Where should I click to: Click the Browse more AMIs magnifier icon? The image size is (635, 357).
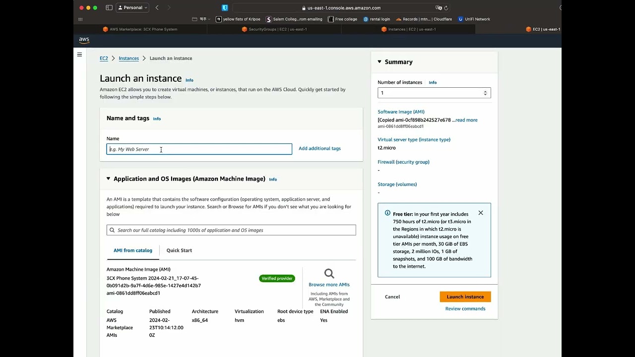[329, 274]
